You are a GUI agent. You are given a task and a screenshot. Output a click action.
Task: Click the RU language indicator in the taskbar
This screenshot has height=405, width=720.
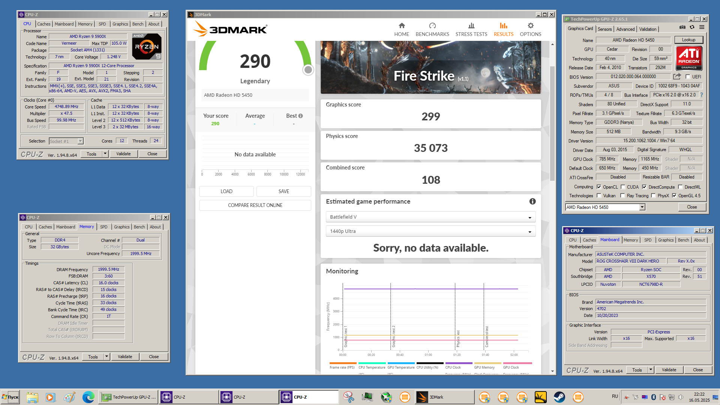[615, 396]
